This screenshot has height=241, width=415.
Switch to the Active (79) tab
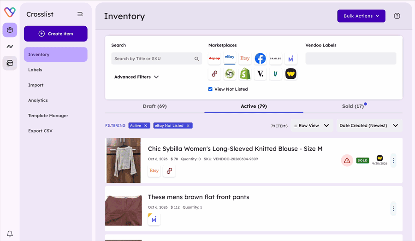[x=254, y=106]
